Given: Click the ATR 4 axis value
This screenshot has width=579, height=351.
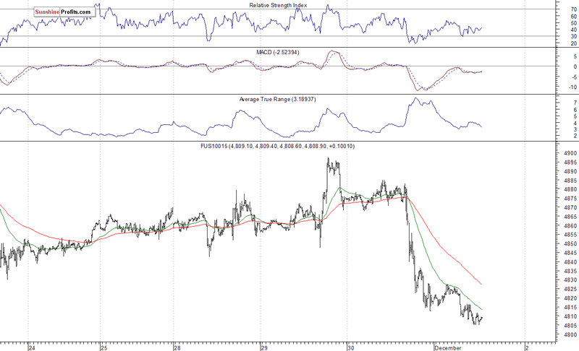Looking at the screenshot, I should tap(575, 123).
